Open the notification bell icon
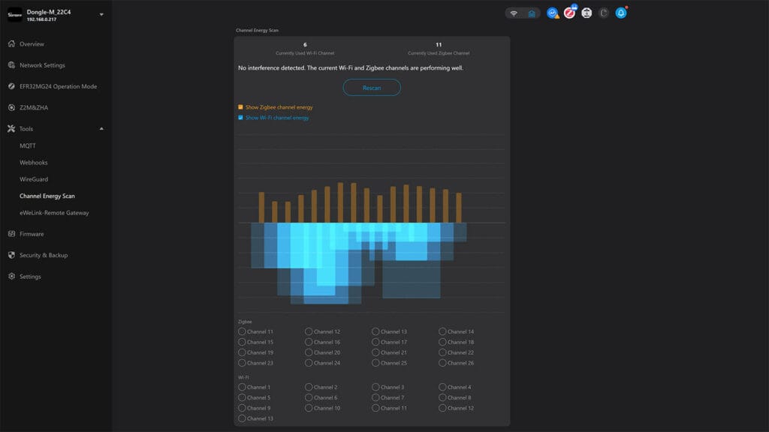The width and height of the screenshot is (769, 432). 622,12
